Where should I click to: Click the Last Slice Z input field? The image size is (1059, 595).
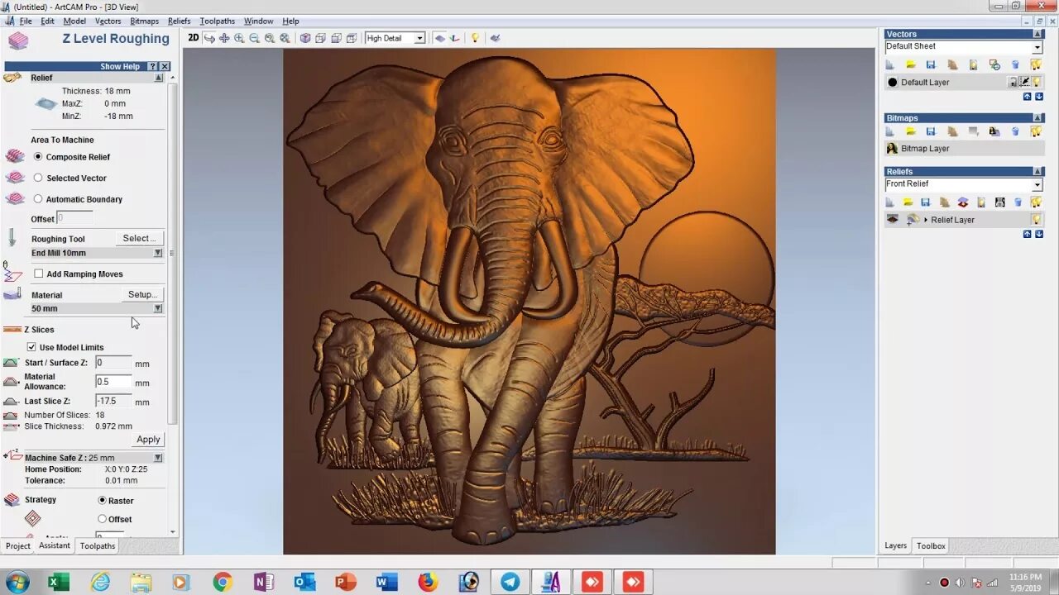point(113,401)
